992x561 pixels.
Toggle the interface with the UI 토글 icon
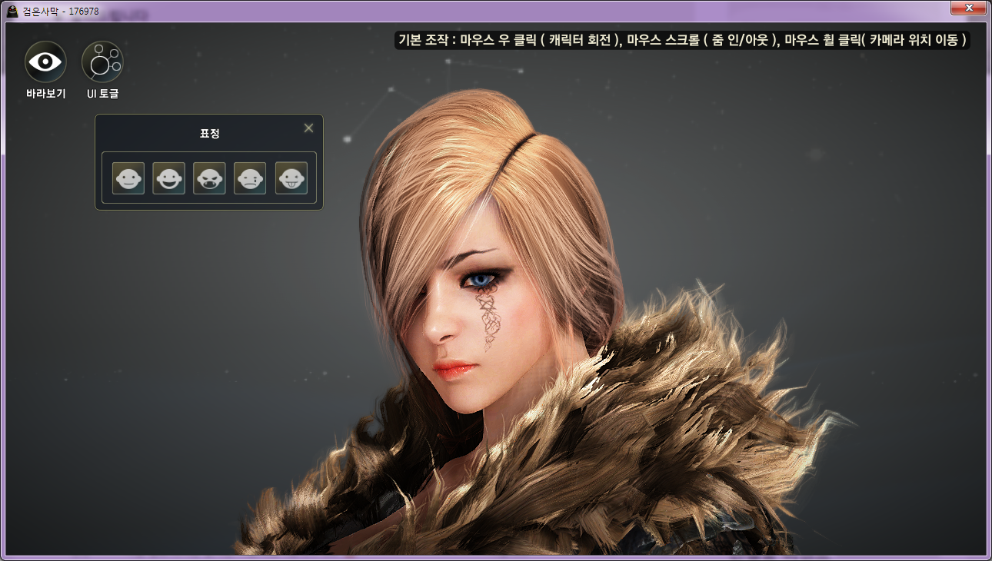pos(102,62)
